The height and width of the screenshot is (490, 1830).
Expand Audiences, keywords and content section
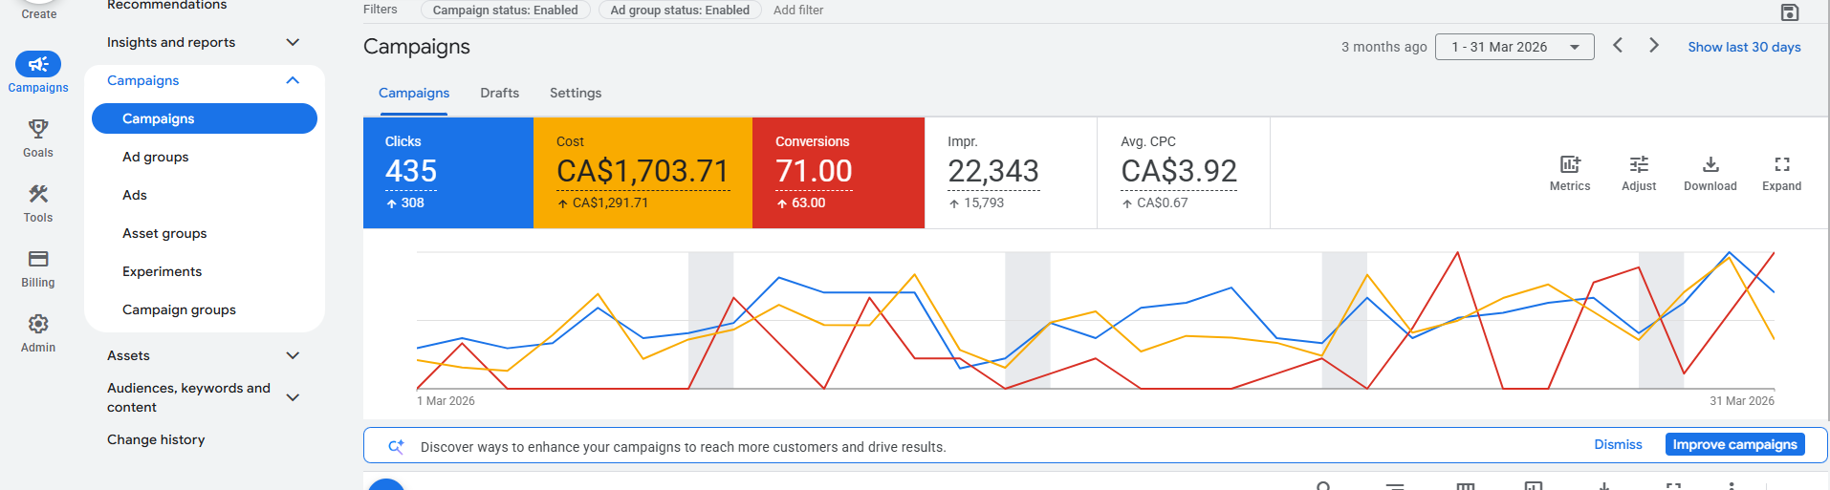[x=293, y=397]
